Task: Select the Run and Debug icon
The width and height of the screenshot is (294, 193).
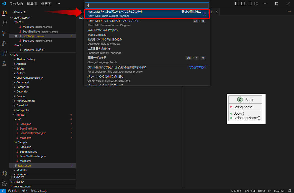Action: (x=4, y=43)
